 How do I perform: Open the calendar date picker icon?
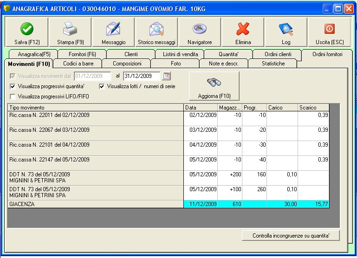click(x=167, y=76)
